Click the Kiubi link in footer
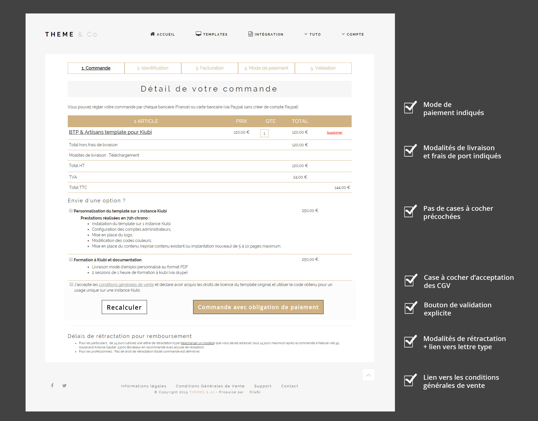This screenshot has width=538, height=421. coord(255,392)
